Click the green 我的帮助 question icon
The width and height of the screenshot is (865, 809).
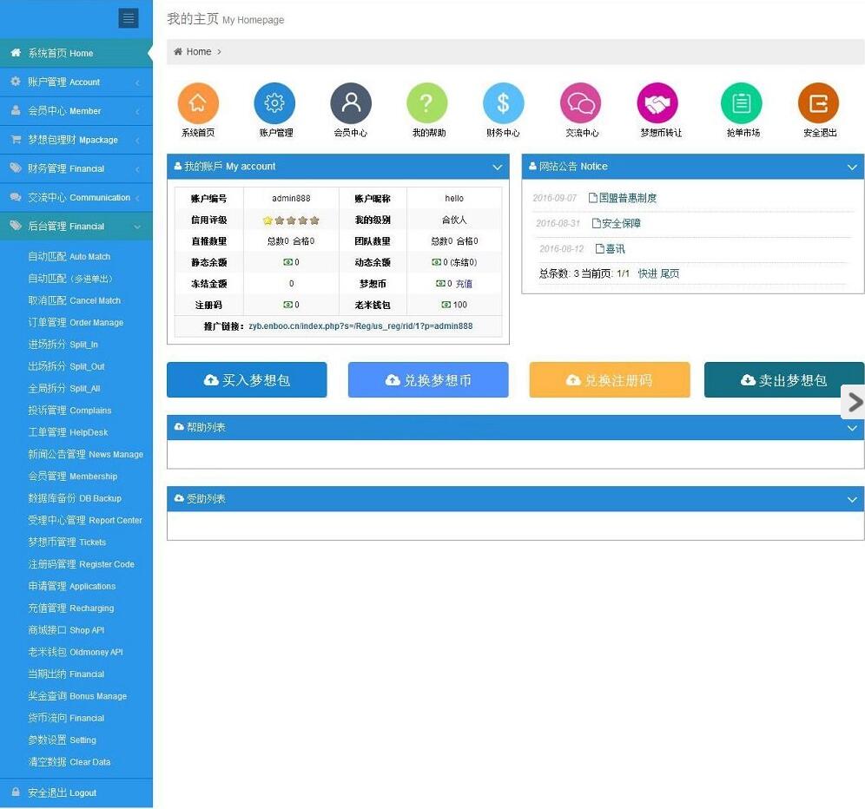click(x=426, y=104)
